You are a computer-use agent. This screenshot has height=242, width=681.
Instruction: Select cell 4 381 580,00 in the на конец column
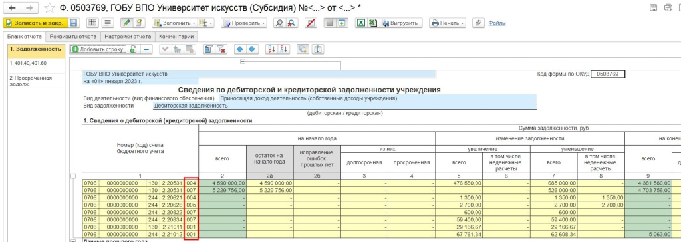click(x=648, y=183)
